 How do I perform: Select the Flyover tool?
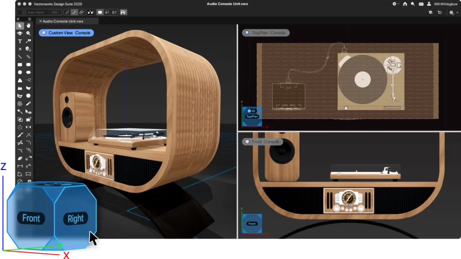(x=20, y=33)
